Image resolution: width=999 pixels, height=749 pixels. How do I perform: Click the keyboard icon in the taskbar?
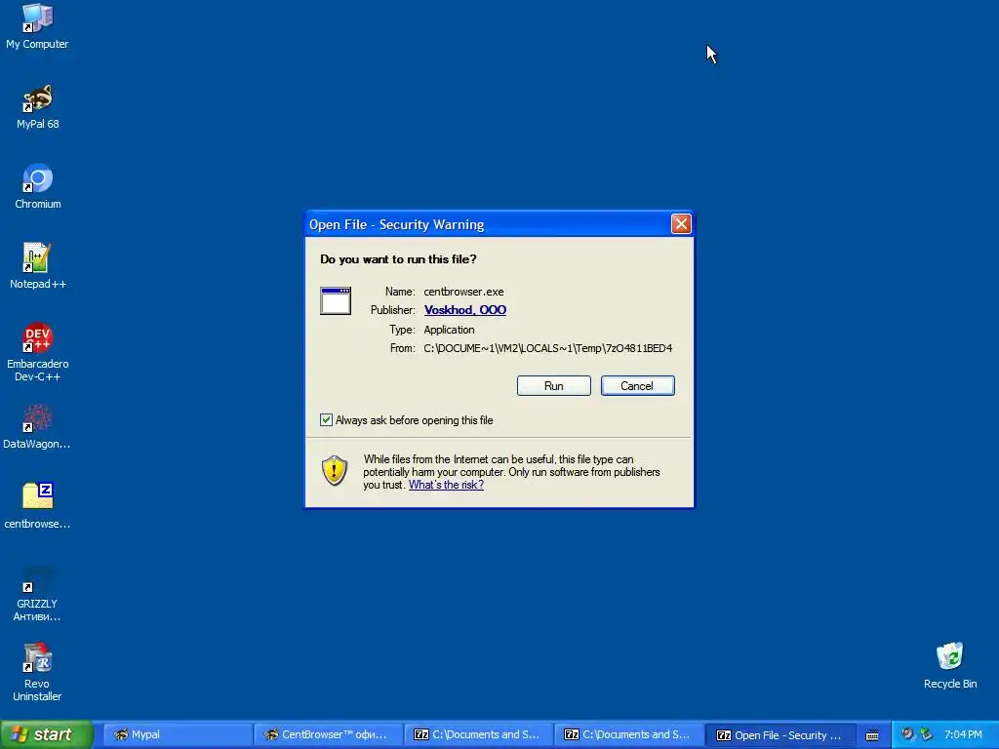pos(872,735)
